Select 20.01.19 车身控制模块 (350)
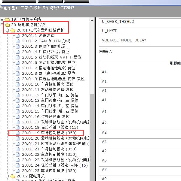 49,133
